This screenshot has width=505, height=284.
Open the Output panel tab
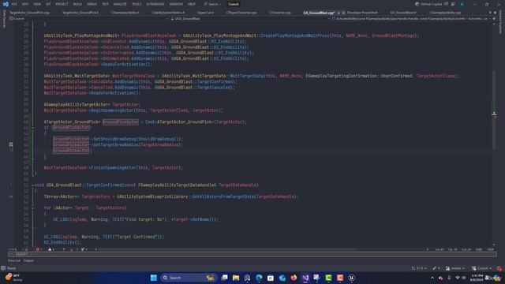point(28,260)
